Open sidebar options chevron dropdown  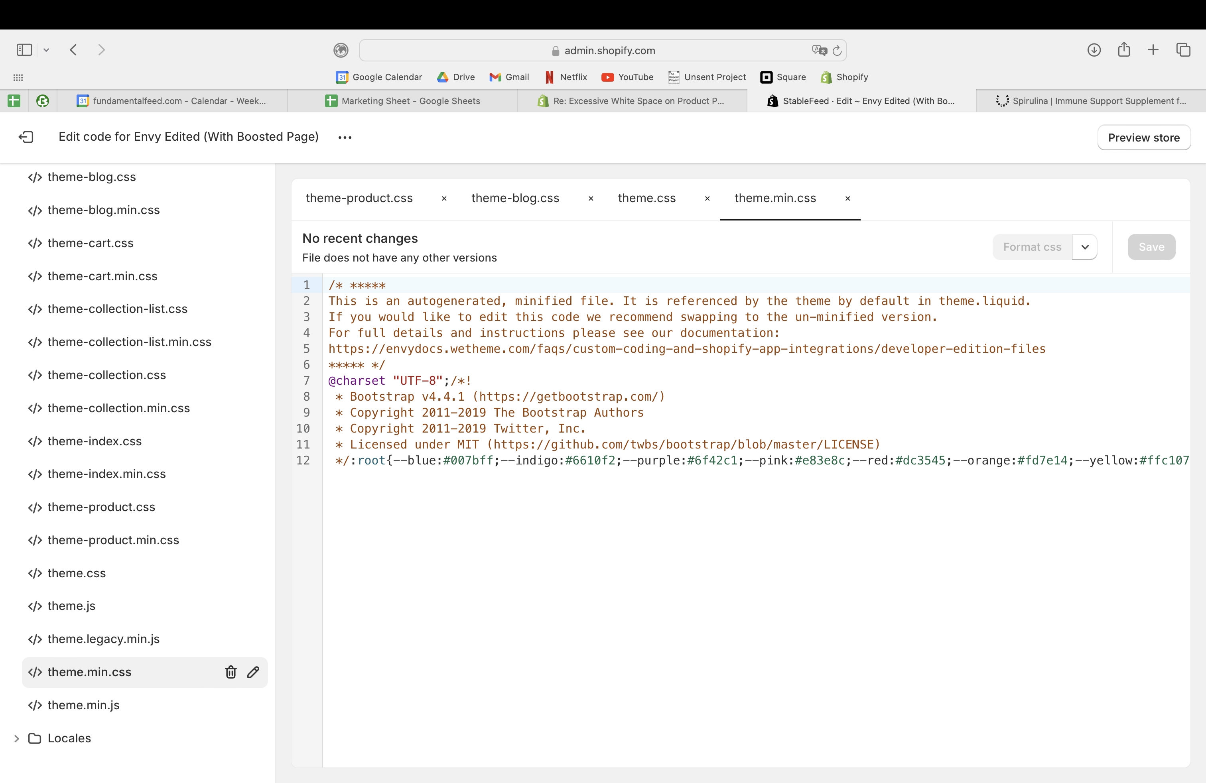point(46,49)
